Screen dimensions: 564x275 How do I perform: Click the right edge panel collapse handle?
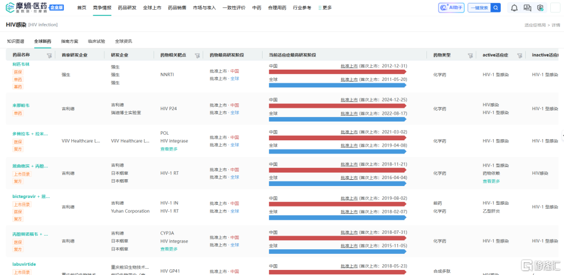562,135
